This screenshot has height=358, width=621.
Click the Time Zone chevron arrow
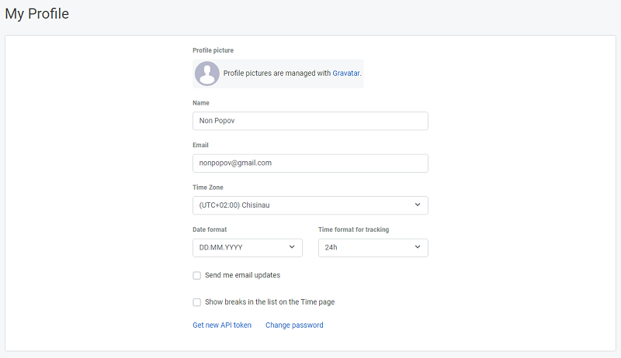(418, 205)
